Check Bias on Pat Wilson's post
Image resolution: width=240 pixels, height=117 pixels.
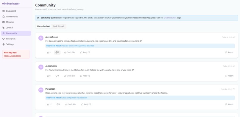pos(71,104)
